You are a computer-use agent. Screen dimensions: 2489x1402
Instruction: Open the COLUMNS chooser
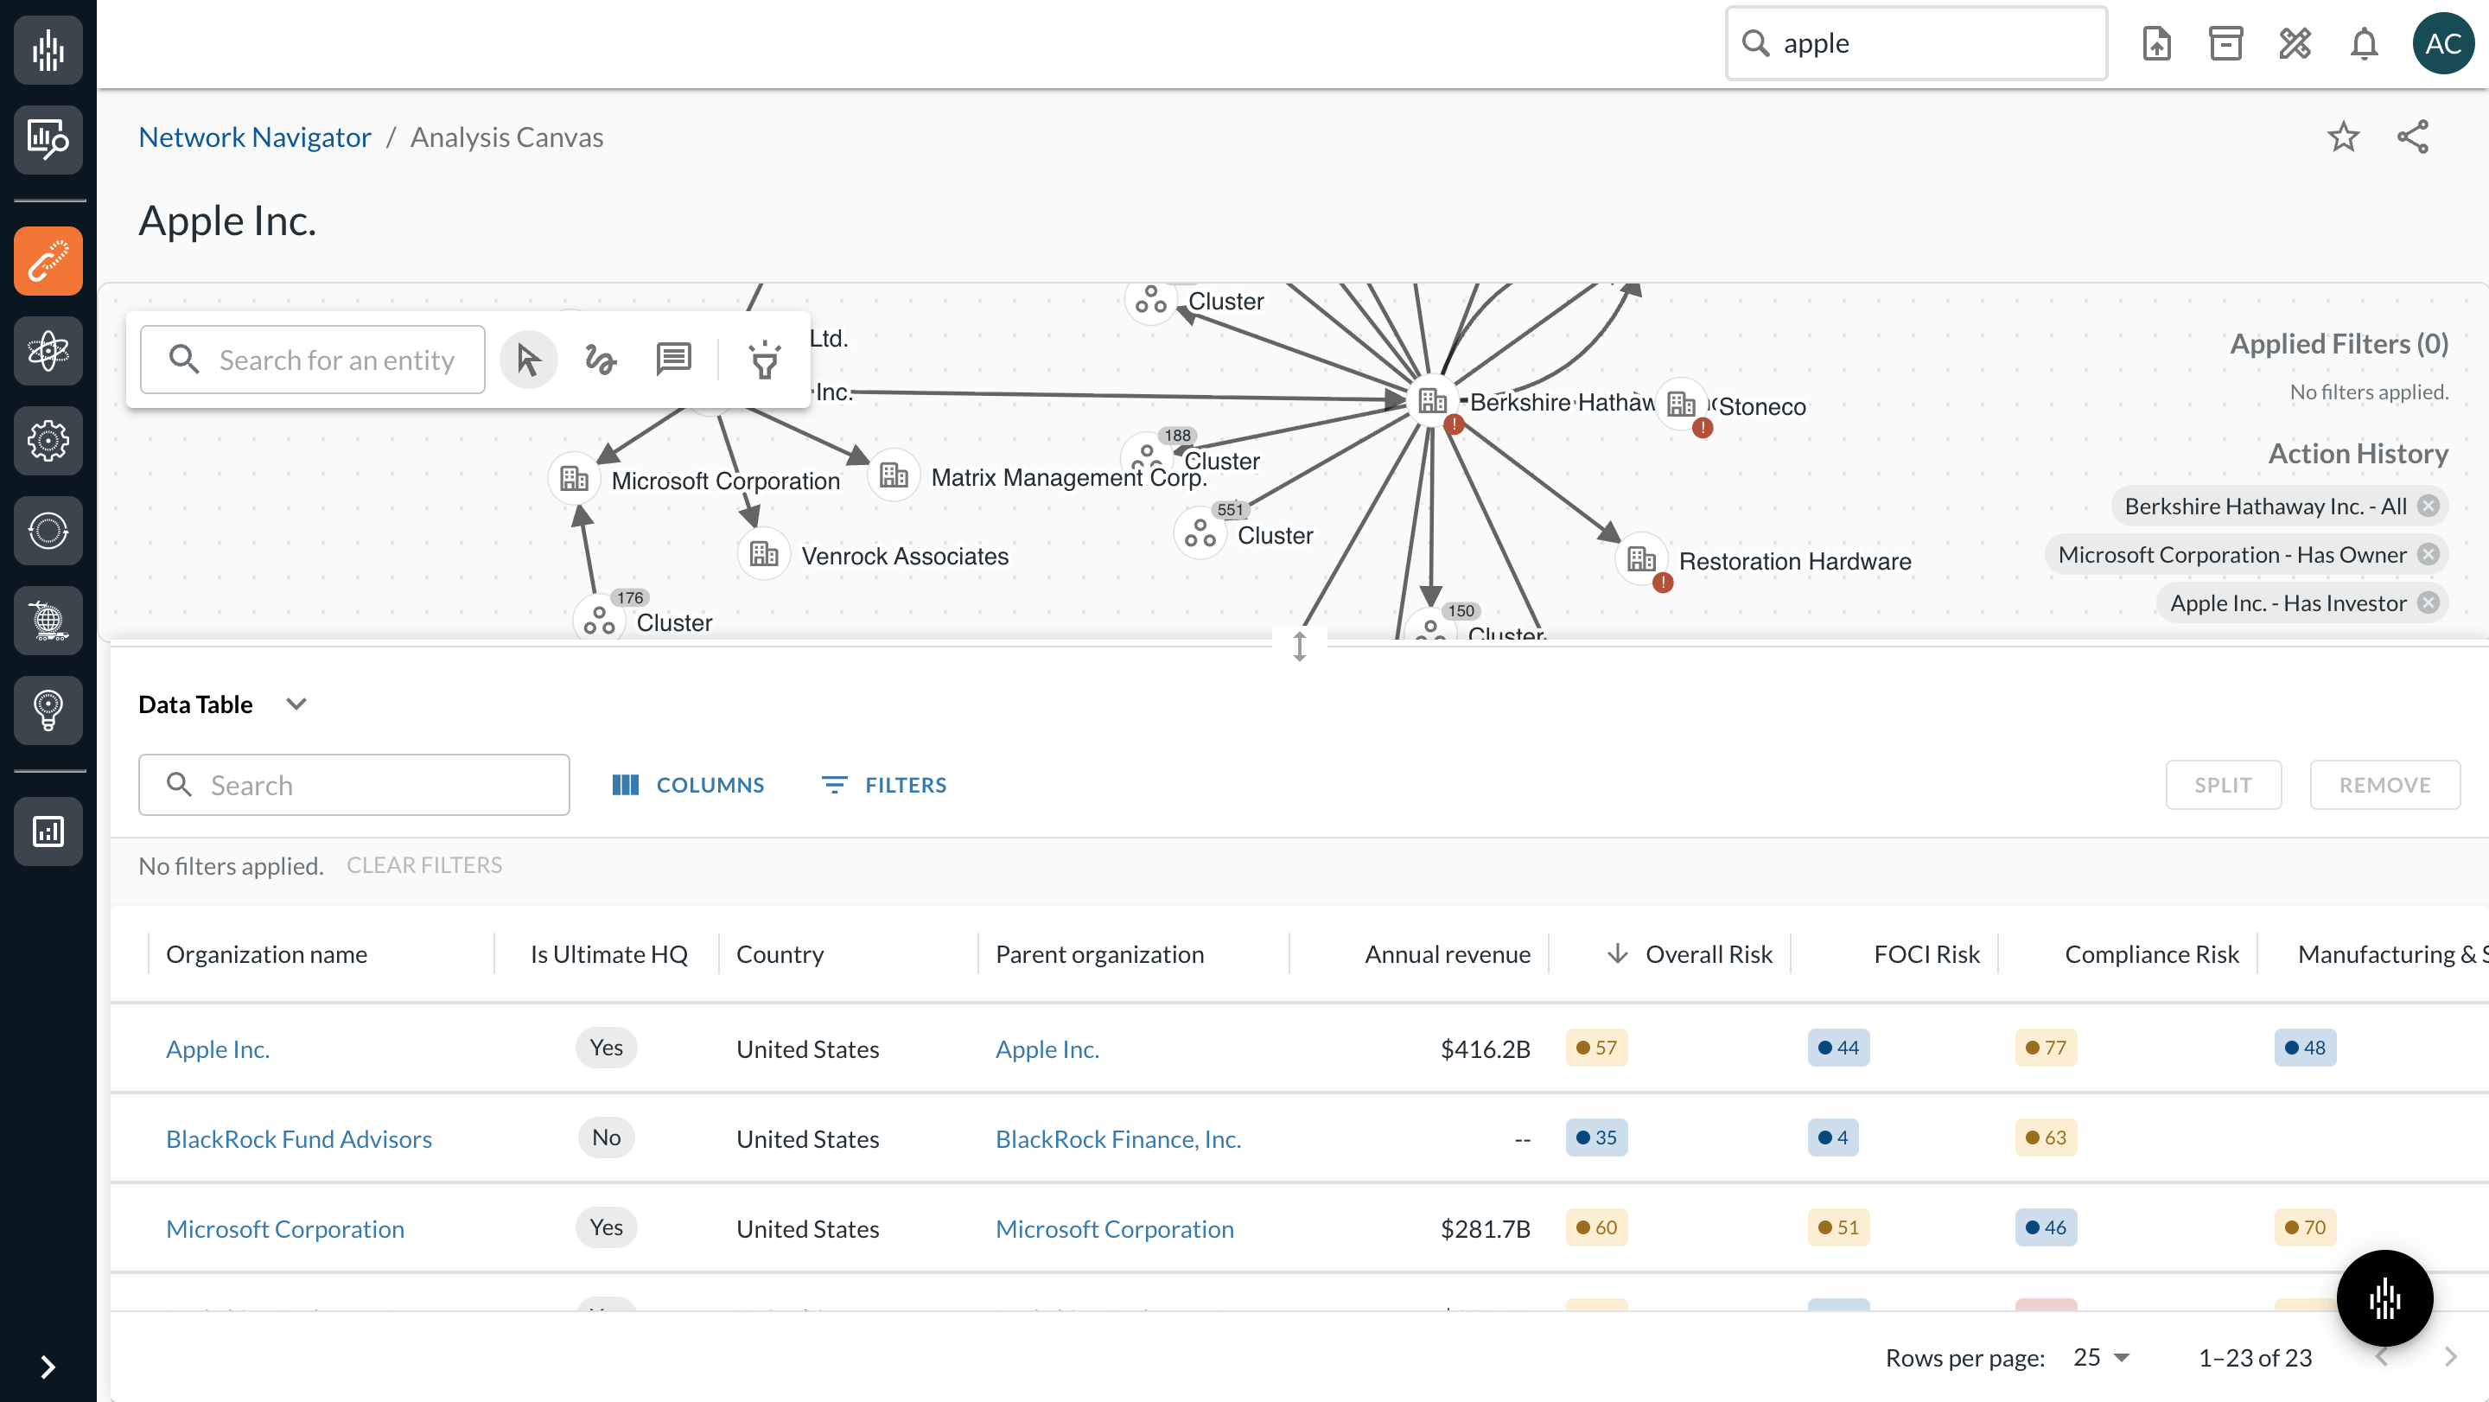(x=688, y=785)
